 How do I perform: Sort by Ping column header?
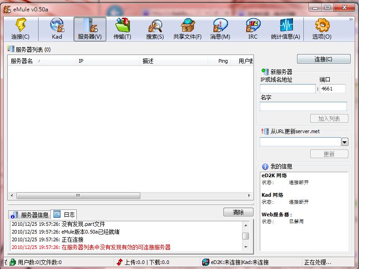click(219, 61)
